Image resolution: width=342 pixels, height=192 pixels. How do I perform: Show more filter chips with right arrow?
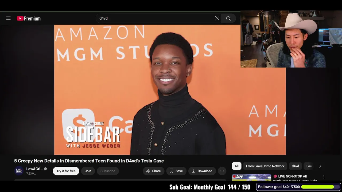(320, 166)
